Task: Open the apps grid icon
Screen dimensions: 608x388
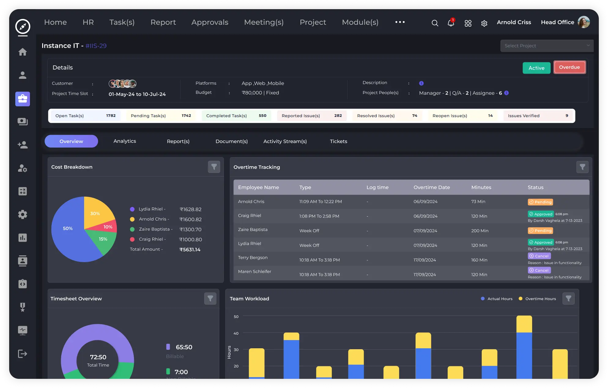Action: [468, 23]
